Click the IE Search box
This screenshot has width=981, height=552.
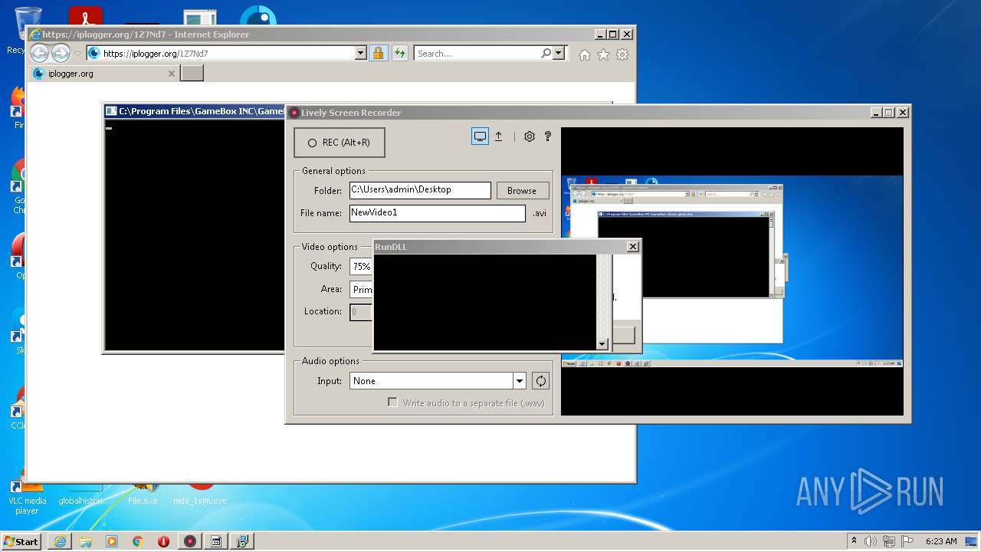tap(476, 54)
